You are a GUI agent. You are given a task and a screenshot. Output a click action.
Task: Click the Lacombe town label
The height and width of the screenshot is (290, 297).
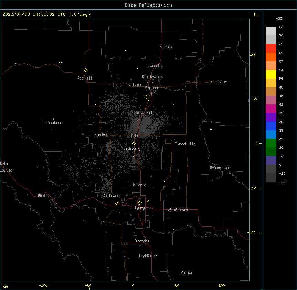155,66
